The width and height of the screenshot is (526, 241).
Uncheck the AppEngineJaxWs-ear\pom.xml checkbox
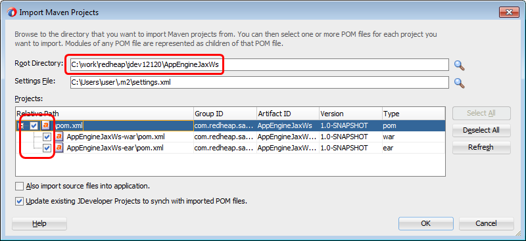point(47,148)
